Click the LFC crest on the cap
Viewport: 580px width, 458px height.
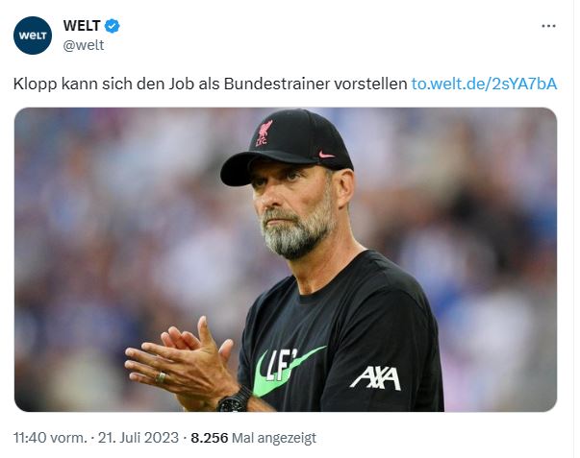[264, 133]
